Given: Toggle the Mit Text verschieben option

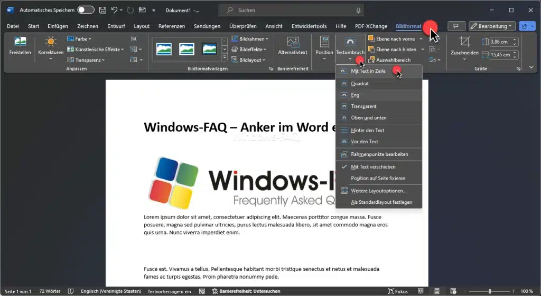Looking at the screenshot, I should click(x=379, y=167).
